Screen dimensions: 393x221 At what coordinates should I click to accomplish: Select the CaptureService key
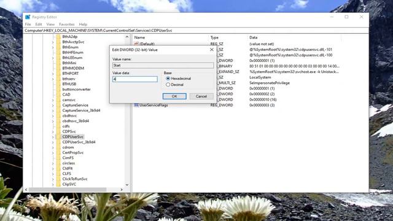(75, 105)
